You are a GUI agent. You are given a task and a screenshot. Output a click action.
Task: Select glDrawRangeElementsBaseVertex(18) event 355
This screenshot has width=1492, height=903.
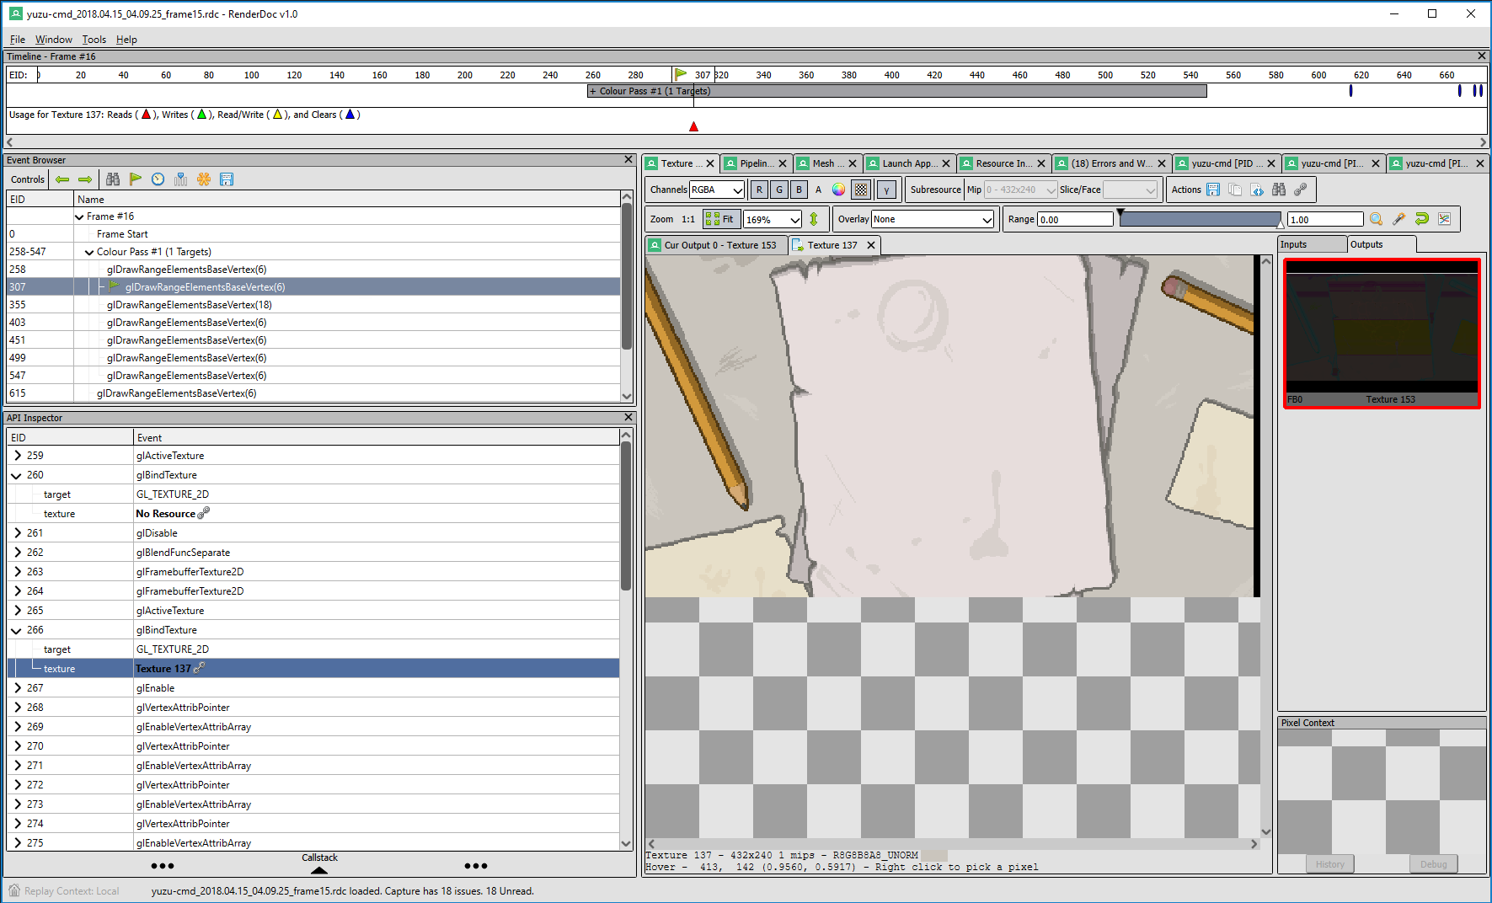pyautogui.click(x=190, y=305)
